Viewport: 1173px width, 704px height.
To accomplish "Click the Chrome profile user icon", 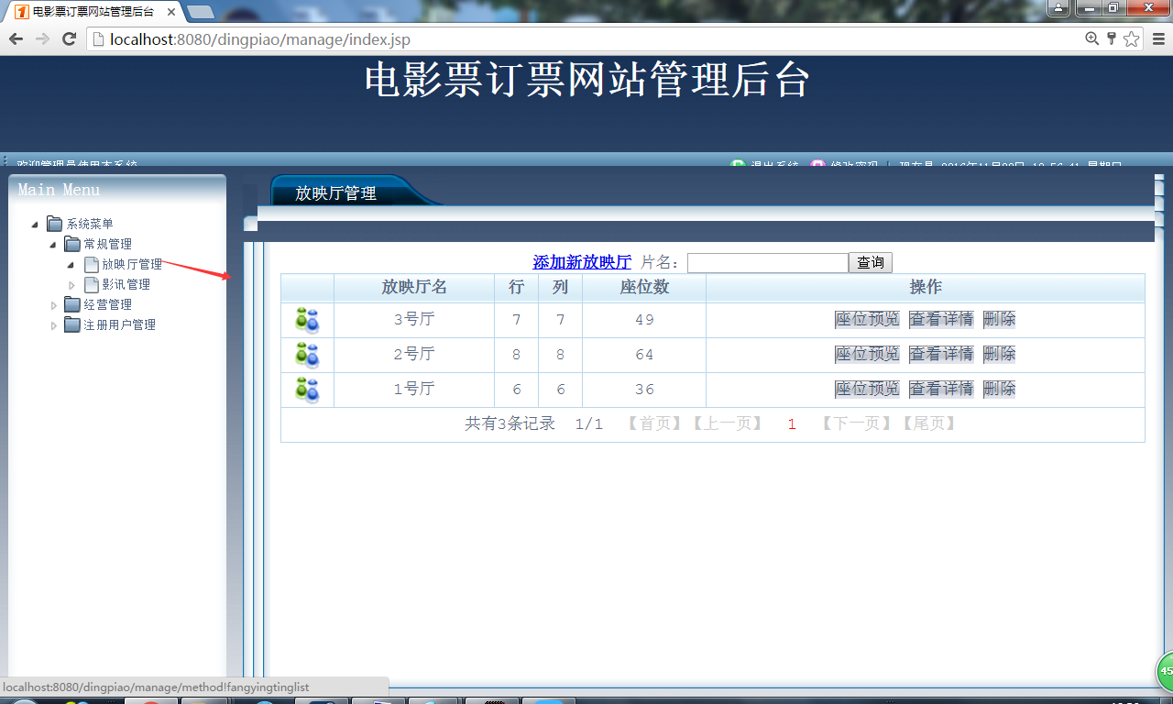I will click(1058, 7).
